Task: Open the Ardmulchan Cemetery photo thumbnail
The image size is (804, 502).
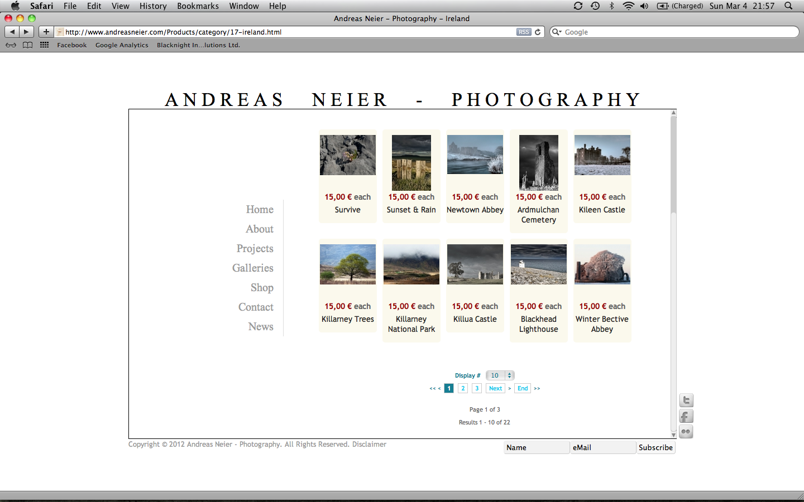Action: coord(539,163)
